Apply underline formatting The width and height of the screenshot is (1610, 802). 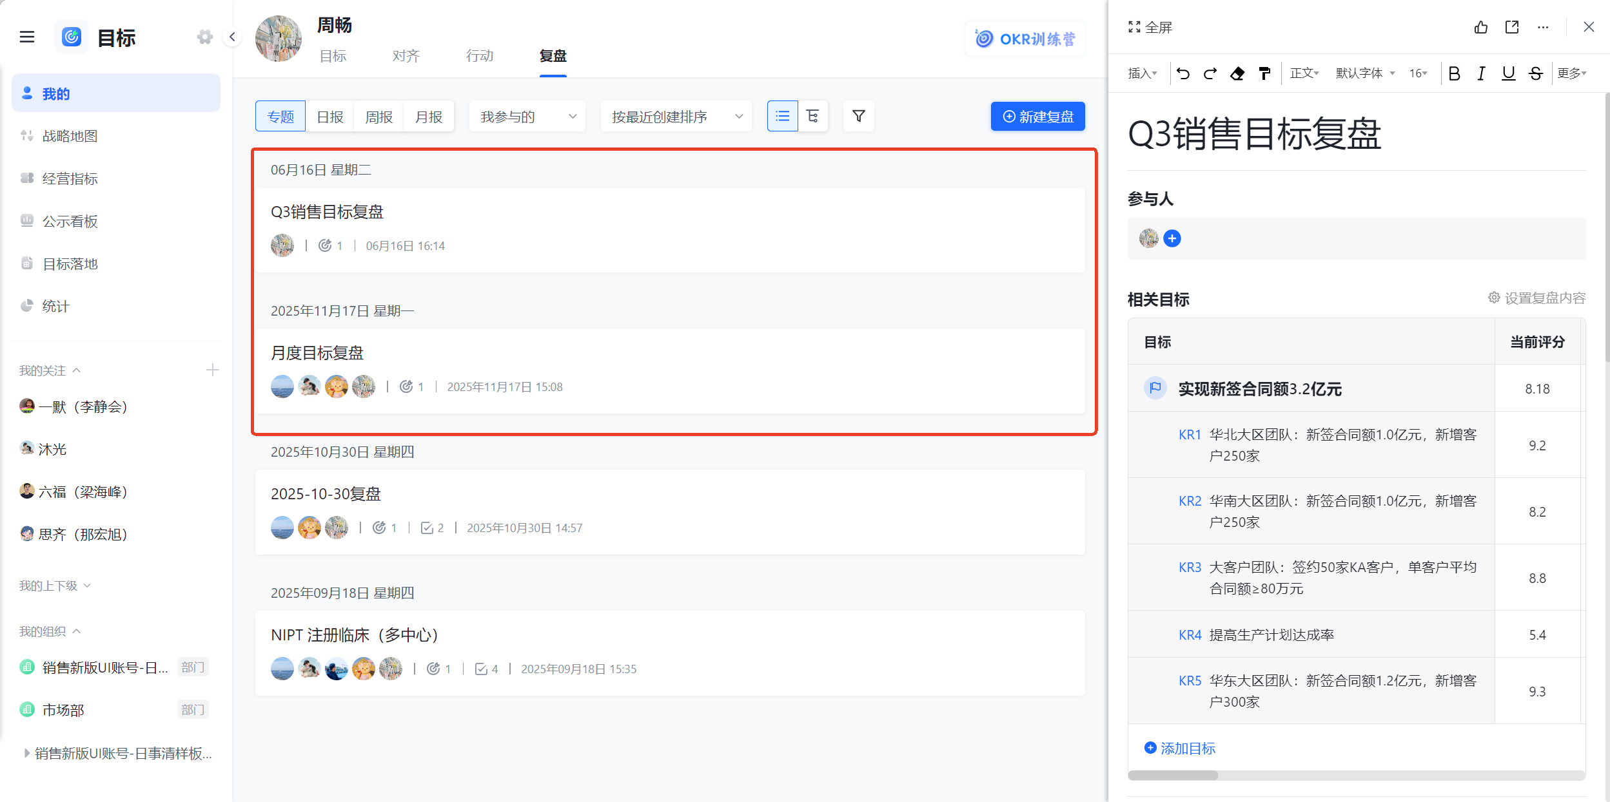coord(1508,73)
